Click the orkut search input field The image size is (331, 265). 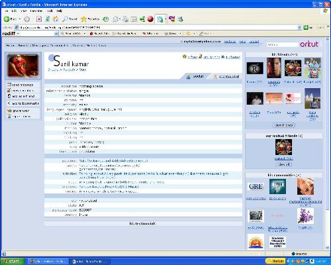tap(283, 44)
